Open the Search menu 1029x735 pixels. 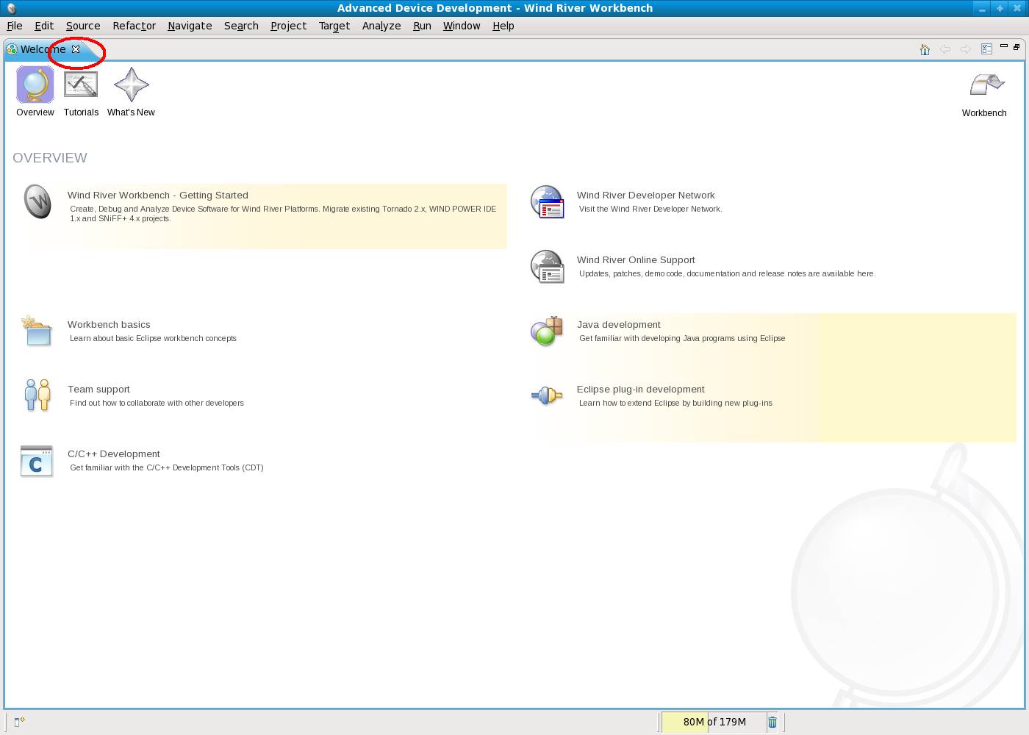coord(241,26)
